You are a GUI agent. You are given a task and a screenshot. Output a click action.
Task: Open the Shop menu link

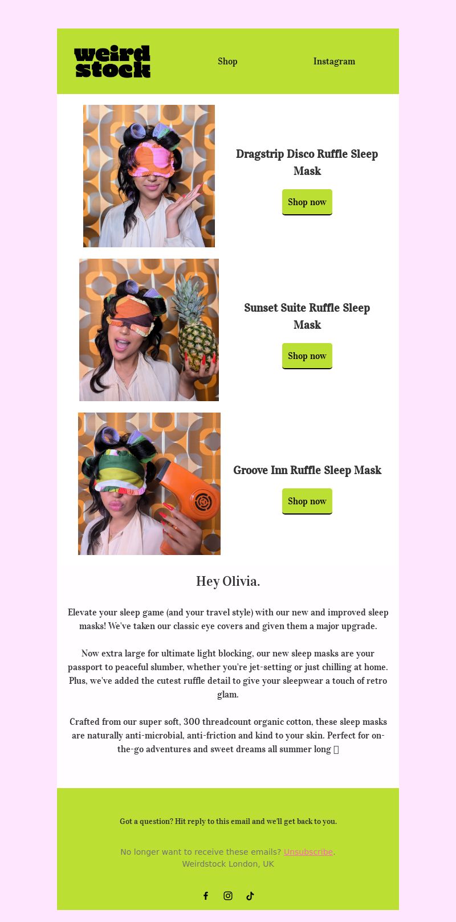point(227,61)
